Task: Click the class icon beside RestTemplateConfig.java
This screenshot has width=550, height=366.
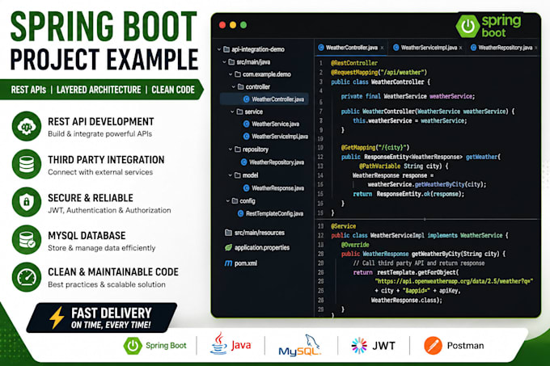Action: pyautogui.click(x=241, y=213)
